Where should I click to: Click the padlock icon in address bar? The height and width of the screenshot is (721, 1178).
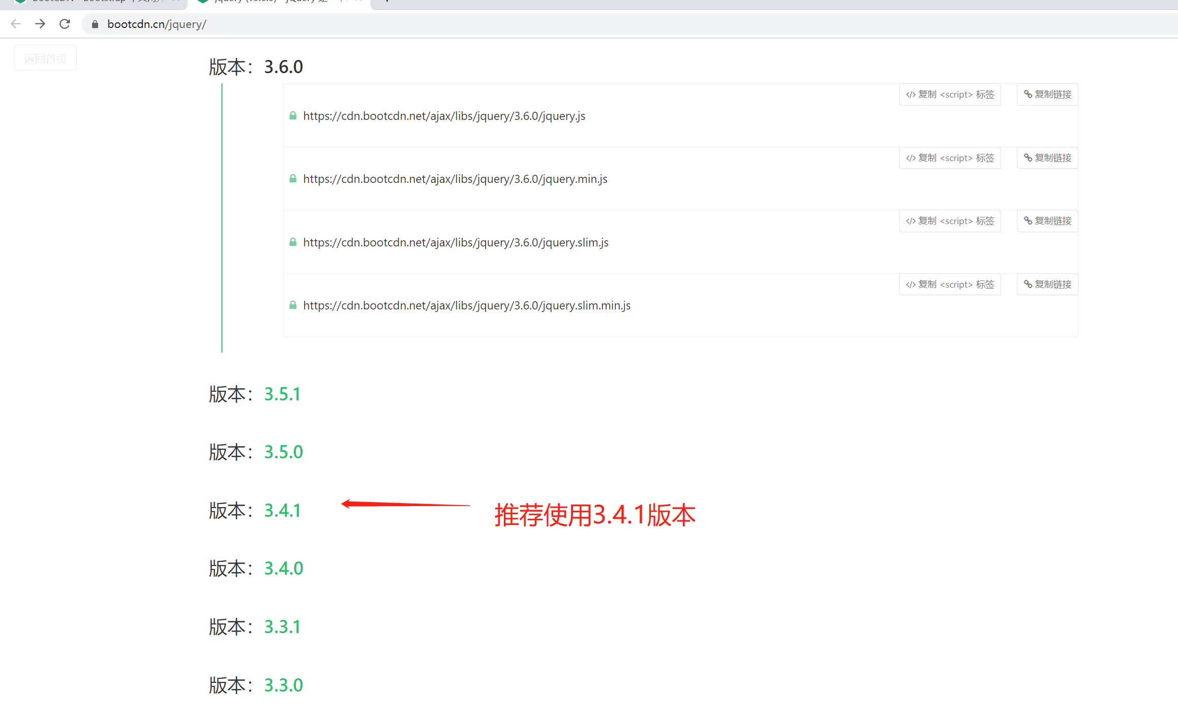(95, 24)
